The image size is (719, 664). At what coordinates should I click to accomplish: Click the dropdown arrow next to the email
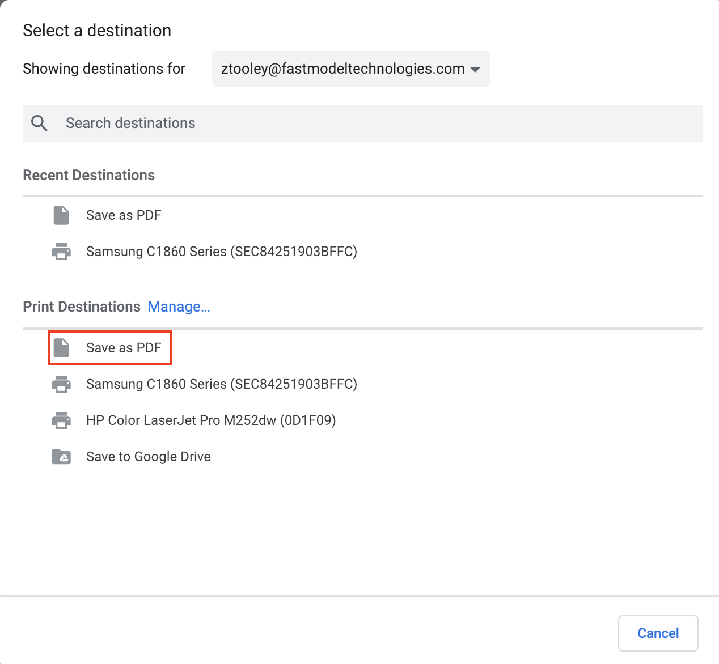(476, 70)
